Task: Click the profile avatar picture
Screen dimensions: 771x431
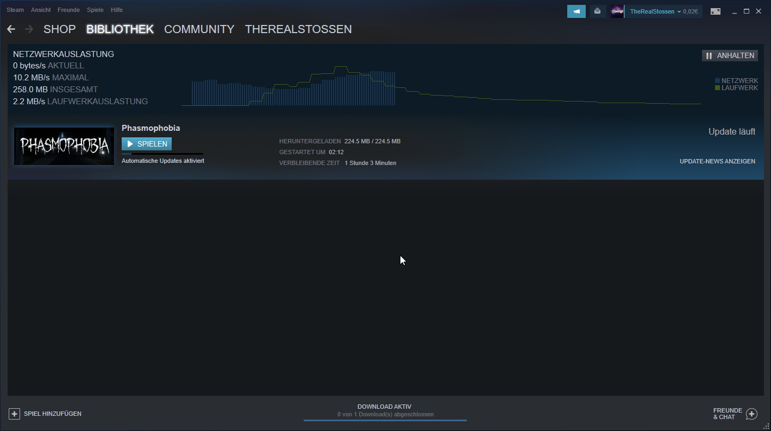Action: (x=617, y=11)
